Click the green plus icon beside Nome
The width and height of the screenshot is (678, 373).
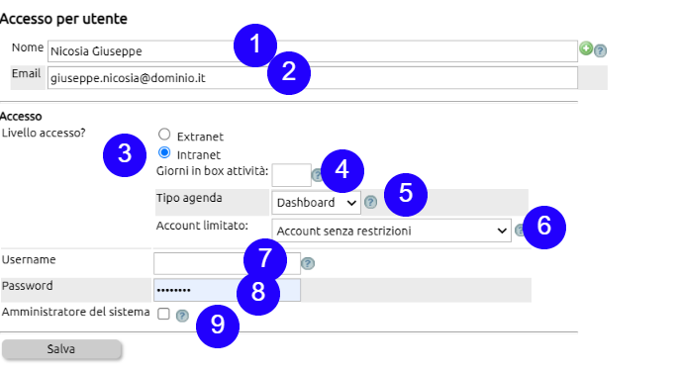[586, 48]
